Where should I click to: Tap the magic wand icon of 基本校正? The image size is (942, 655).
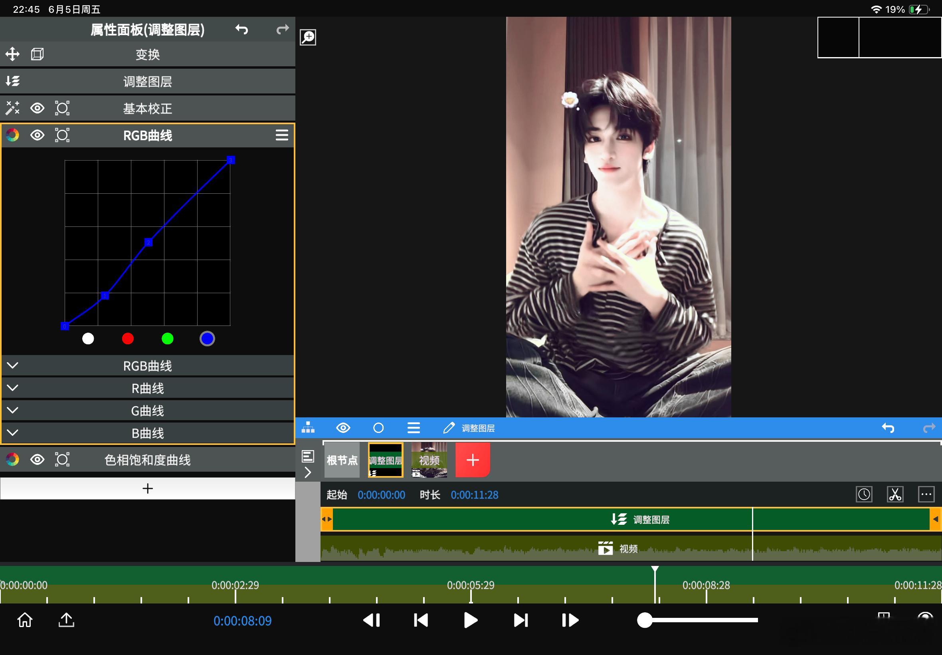(12, 108)
